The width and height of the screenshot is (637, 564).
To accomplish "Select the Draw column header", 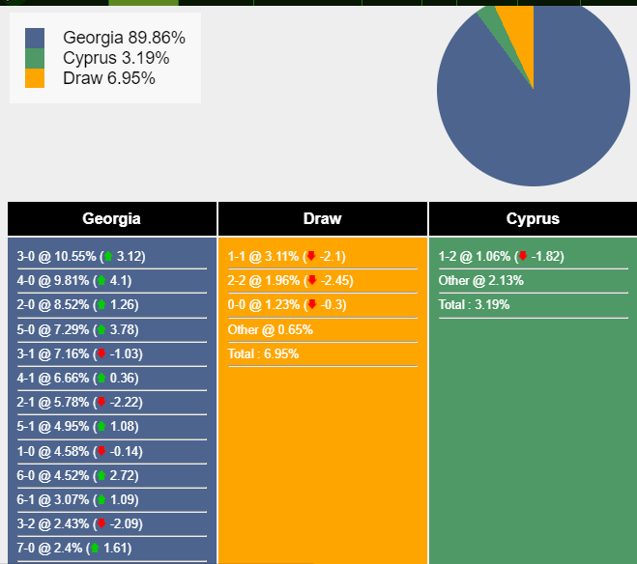I will click(322, 219).
